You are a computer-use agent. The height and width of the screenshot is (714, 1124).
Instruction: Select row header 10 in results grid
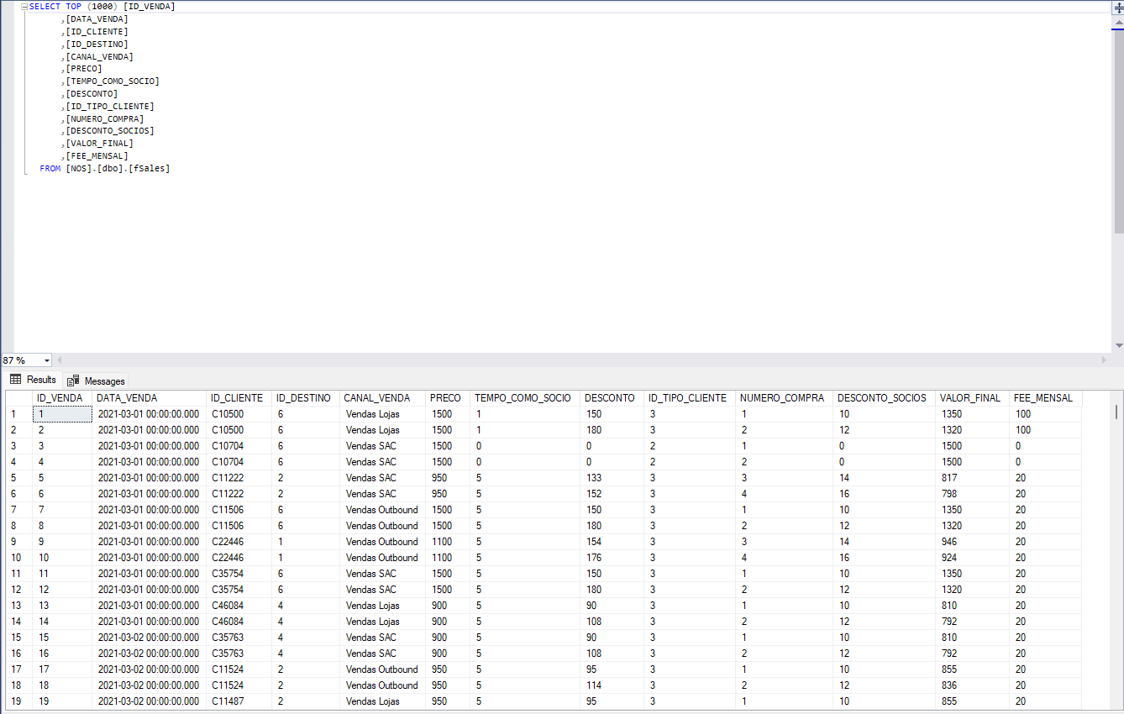18,558
